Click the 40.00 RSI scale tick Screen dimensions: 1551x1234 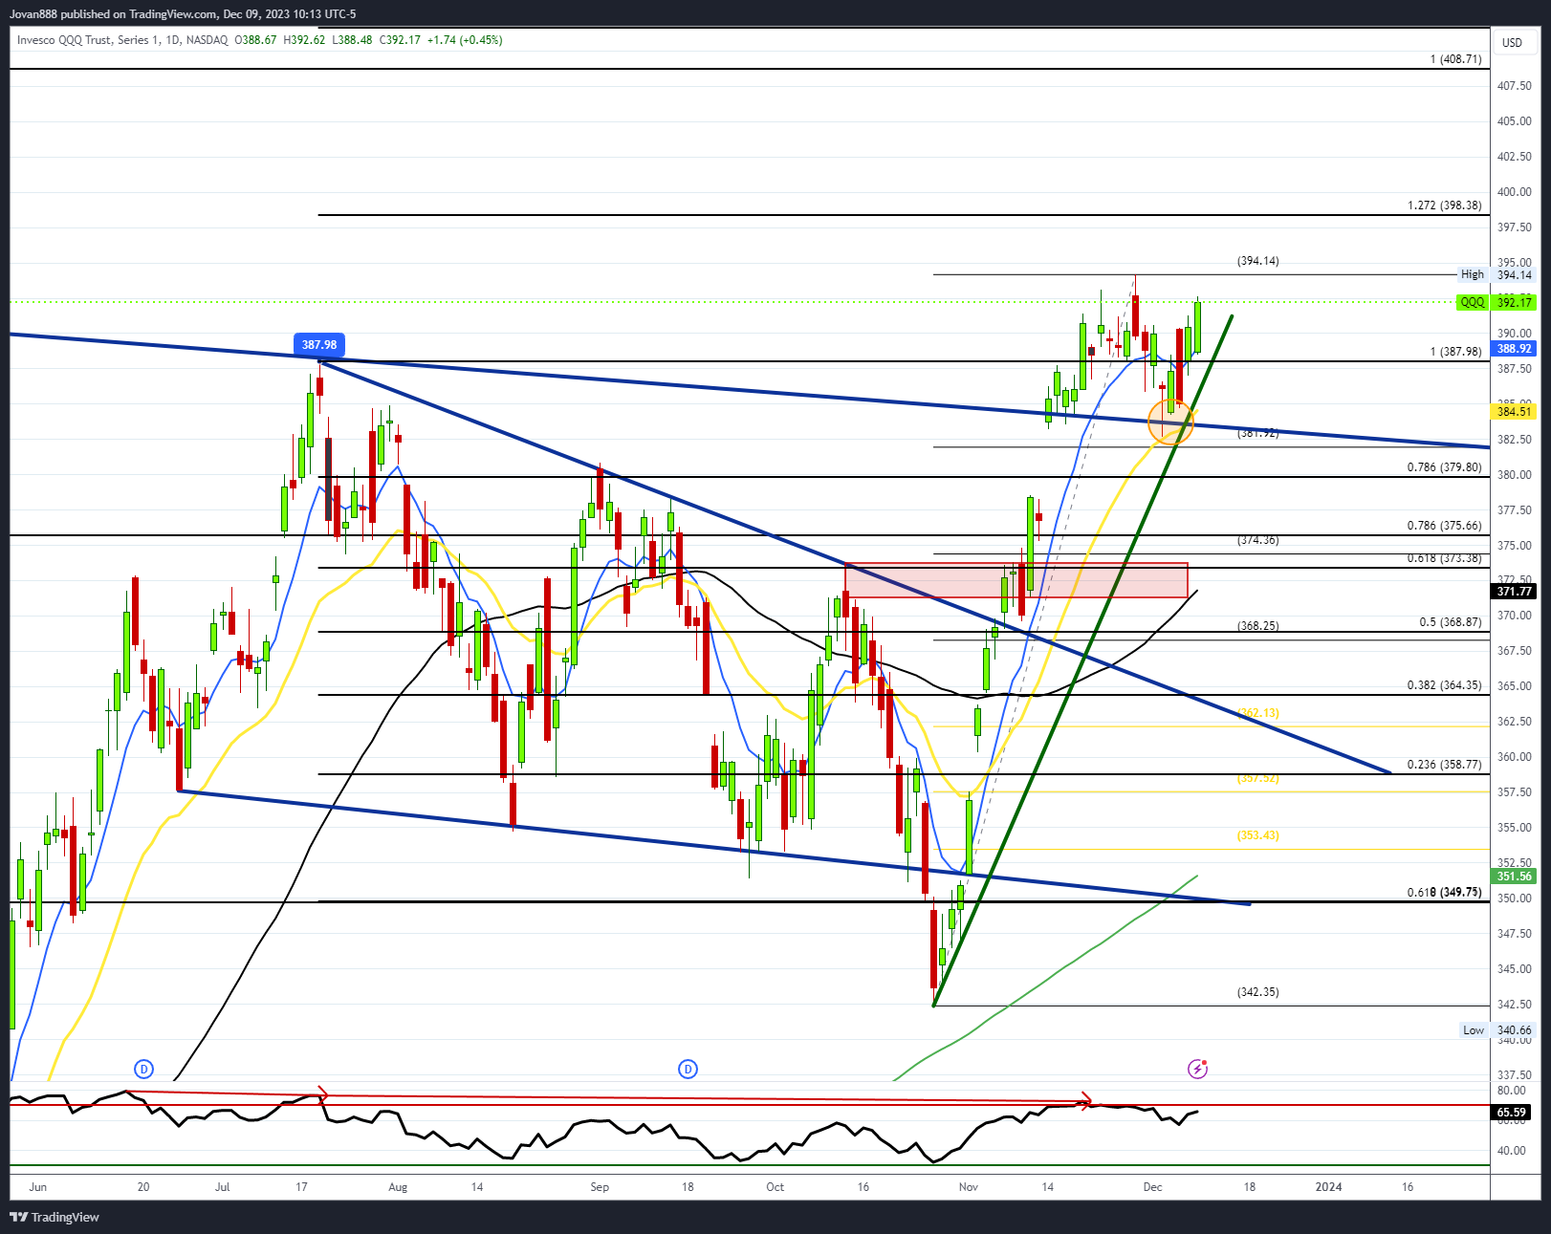tap(1511, 1151)
